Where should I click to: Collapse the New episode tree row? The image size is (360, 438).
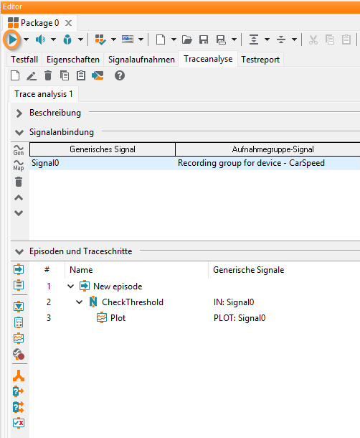(x=71, y=286)
